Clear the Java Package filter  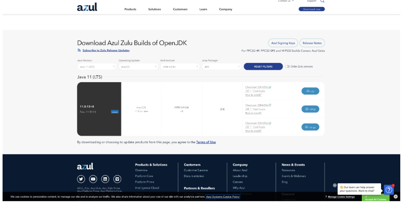(x=239, y=66)
